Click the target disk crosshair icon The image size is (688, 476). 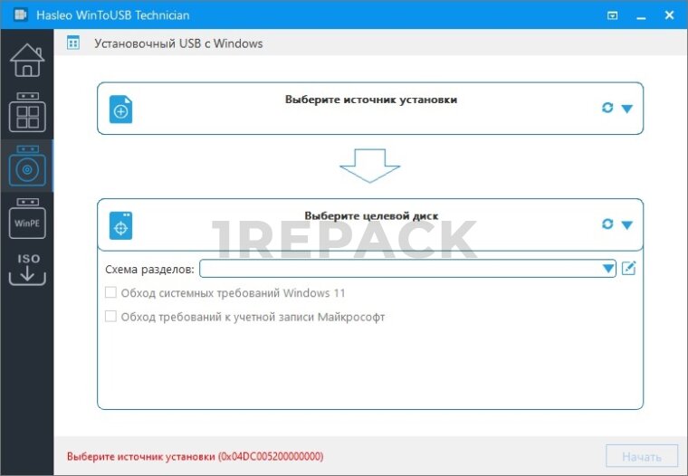coord(120,225)
